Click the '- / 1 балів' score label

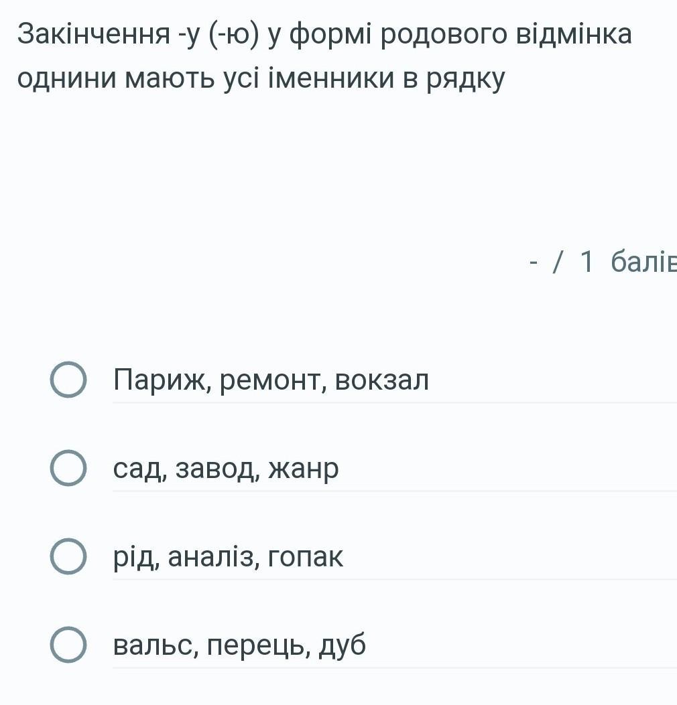[603, 261]
